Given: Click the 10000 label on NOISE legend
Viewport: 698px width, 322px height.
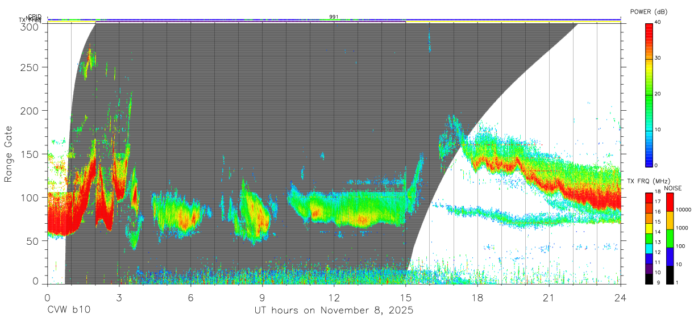Looking at the screenshot, I should tap(683, 210).
